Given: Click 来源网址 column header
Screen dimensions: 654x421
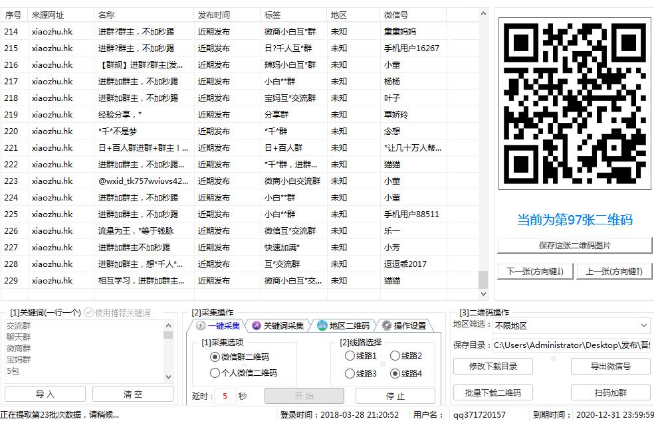Looking at the screenshot, I should 61,15.
